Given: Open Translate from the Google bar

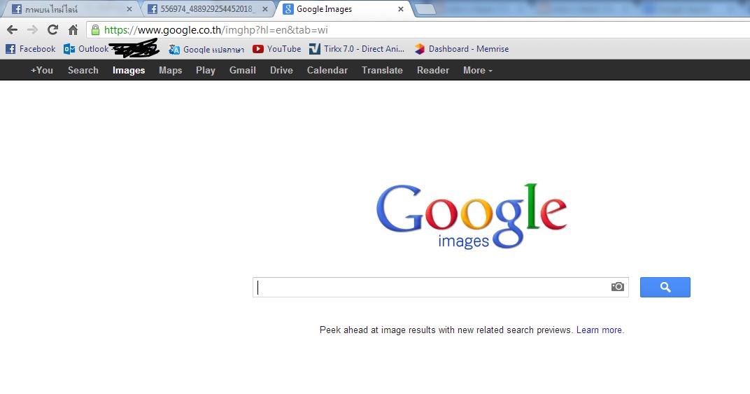Looking at the screenshot, I should pos(382,71).
